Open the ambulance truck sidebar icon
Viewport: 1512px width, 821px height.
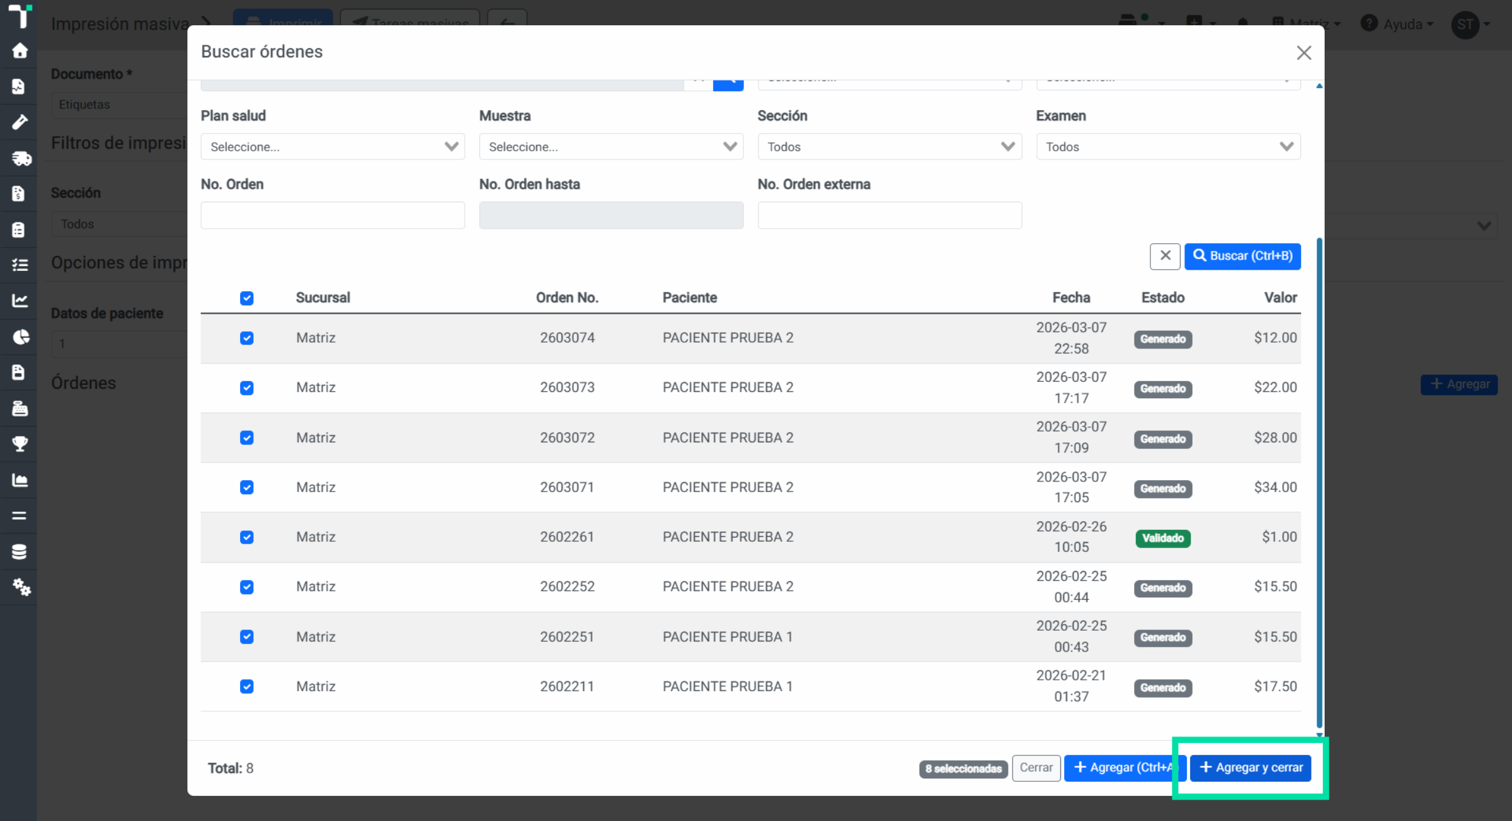click(21, 158)
